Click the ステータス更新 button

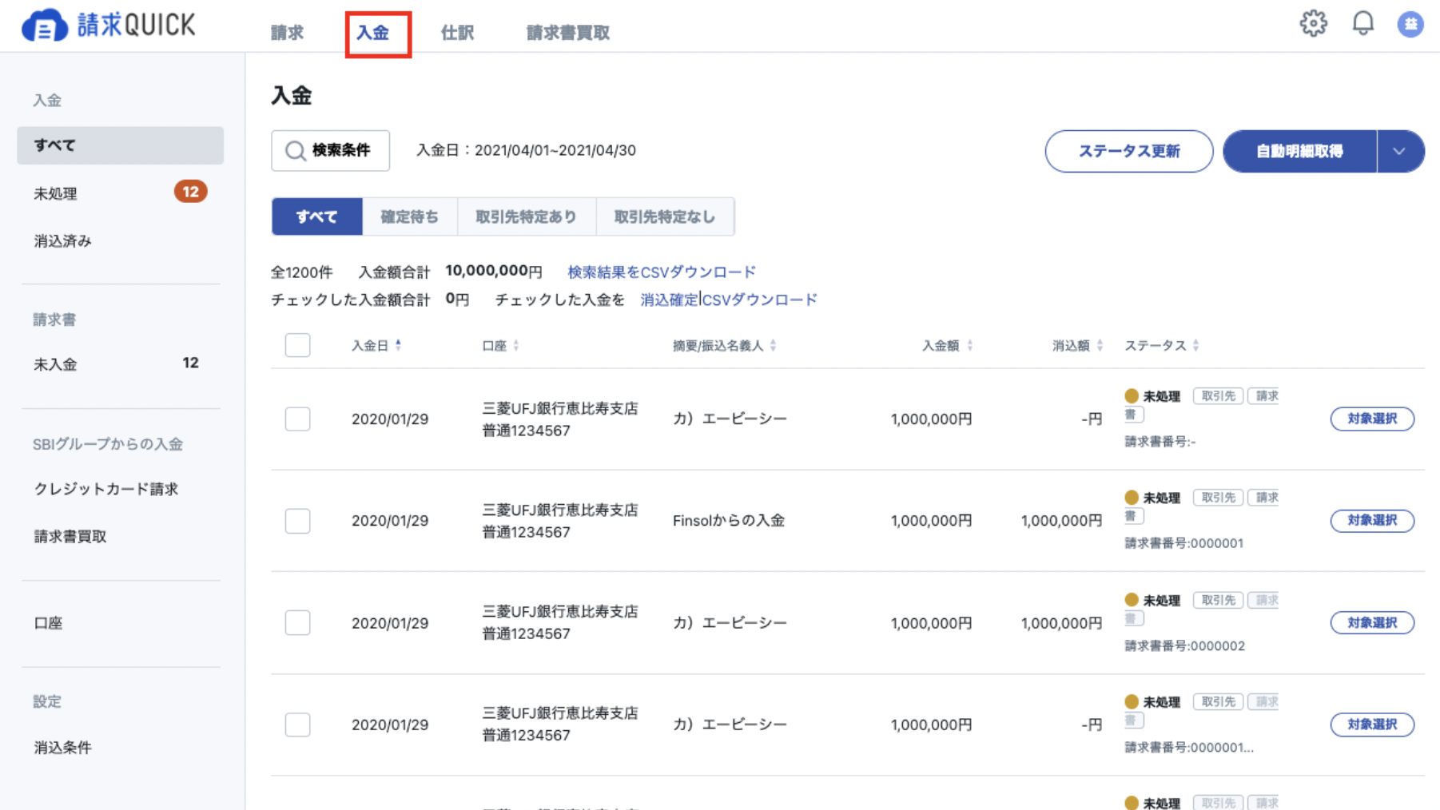(x=1128, y=151)
